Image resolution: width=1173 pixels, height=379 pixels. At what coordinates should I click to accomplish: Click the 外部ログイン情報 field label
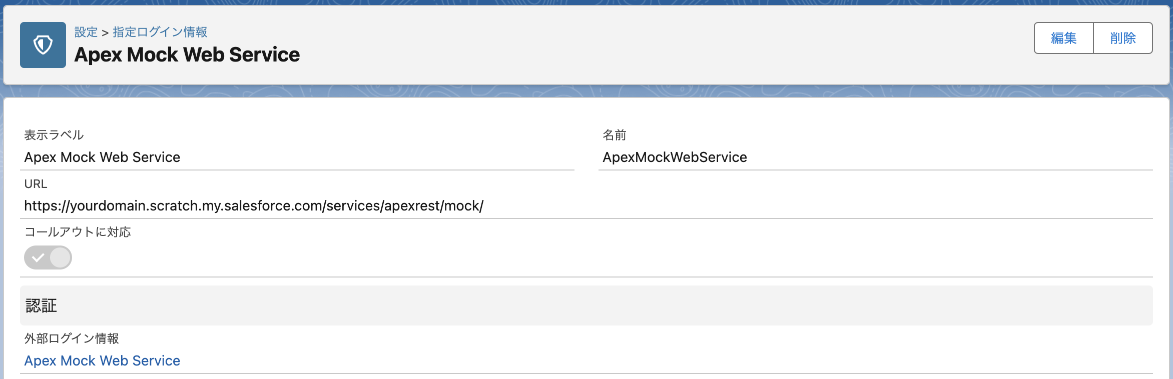[72, 338]
